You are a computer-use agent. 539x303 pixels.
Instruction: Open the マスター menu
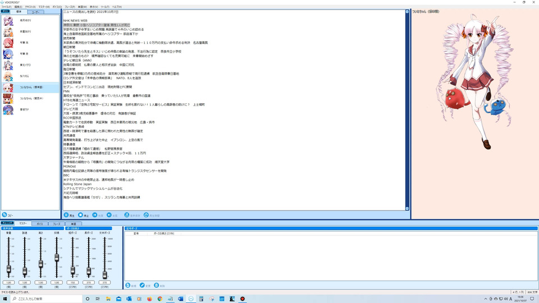point(44,7)
